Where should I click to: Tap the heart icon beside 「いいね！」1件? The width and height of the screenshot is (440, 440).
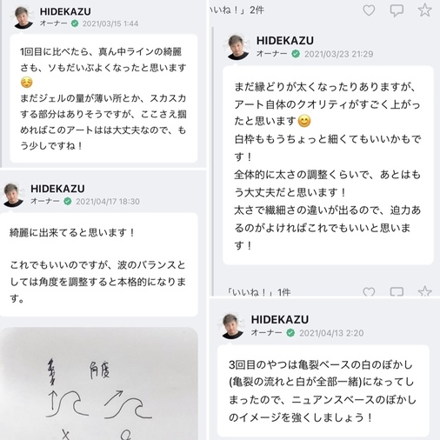369,291
